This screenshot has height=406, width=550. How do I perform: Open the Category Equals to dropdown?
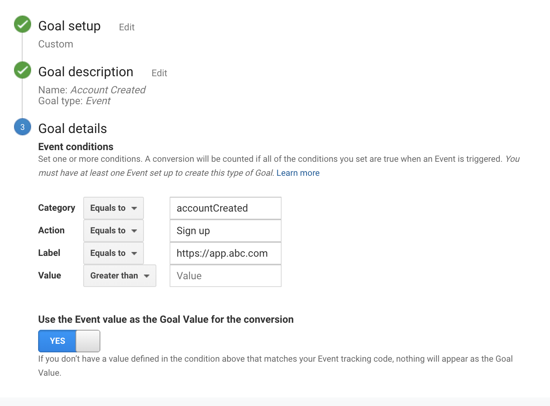tap(114, 208)
